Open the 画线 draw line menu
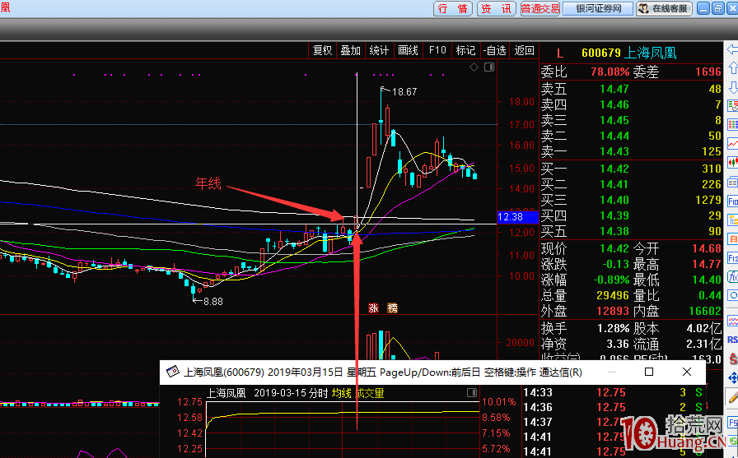 point(408,50)
